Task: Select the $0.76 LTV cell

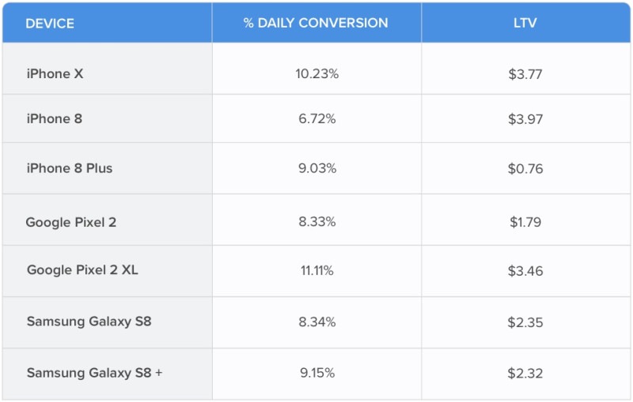Action: coord(525,168)
